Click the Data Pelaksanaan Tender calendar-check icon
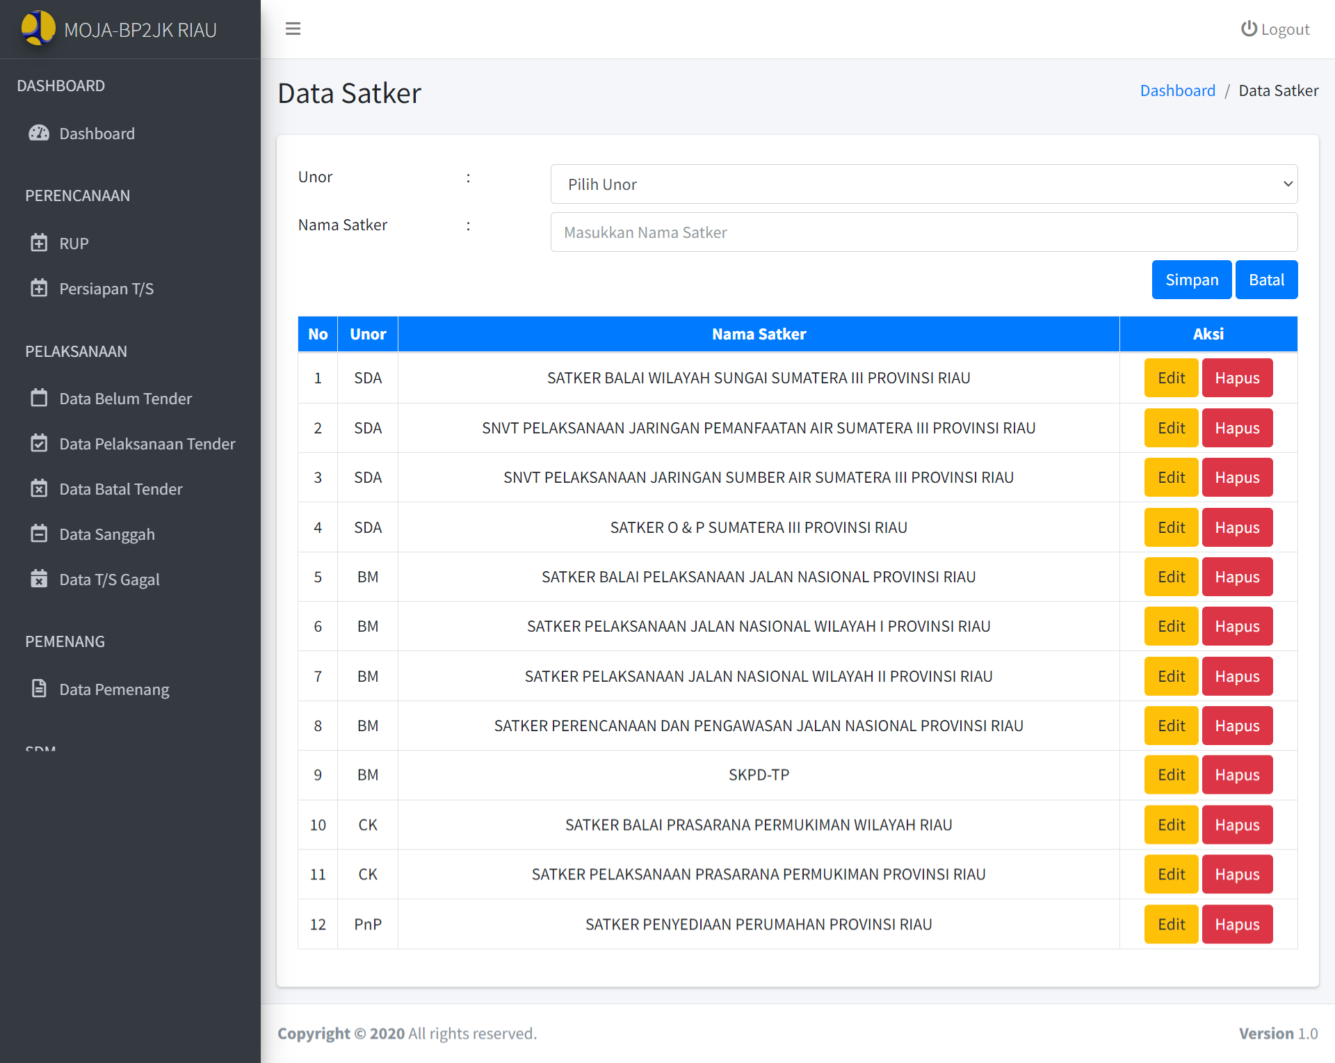1335x1063 pixels. click(x=39, y=443)
